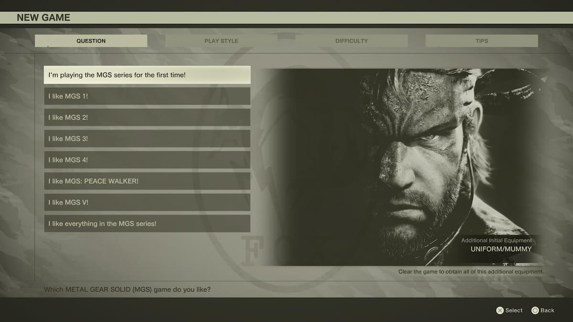Pick the 'I like MGS 1!' answer
573x322 pixels.
pos(147,96)
